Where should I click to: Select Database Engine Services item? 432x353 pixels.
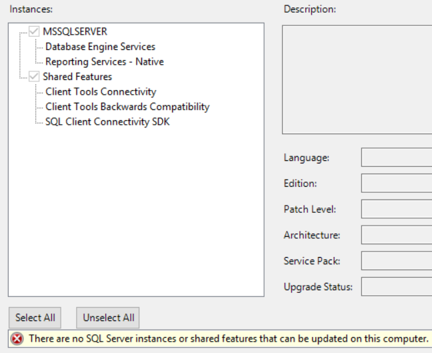click(100, 47)
